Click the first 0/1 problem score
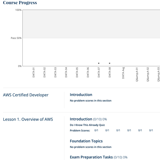160x160 pixels. coord(96,130)
